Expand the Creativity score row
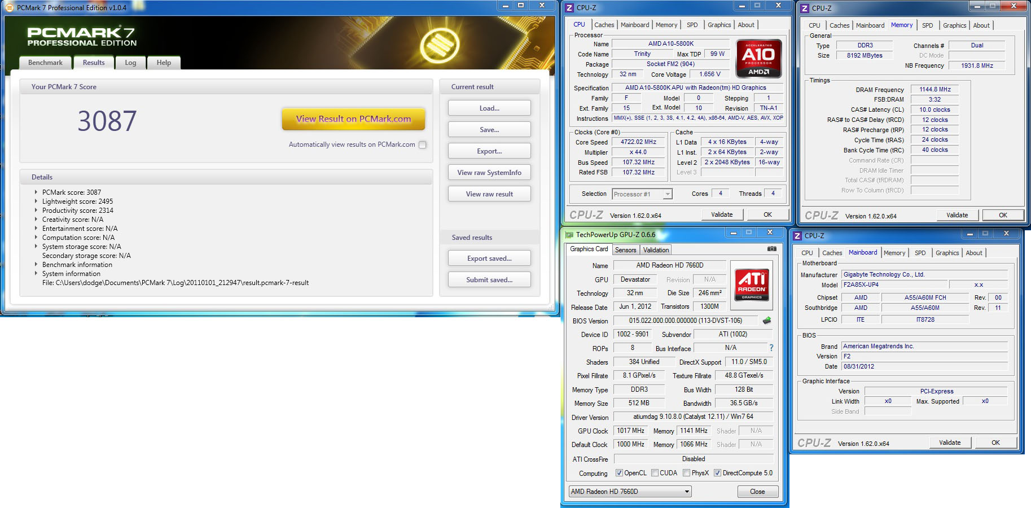 [36, 220]
